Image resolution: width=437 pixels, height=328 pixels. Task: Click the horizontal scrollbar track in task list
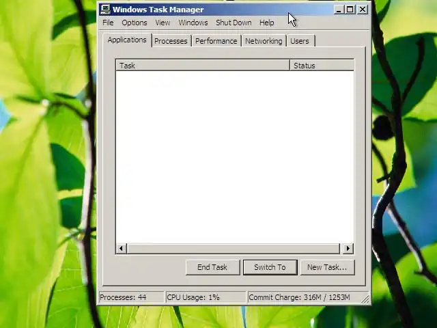tap(234, 248)
